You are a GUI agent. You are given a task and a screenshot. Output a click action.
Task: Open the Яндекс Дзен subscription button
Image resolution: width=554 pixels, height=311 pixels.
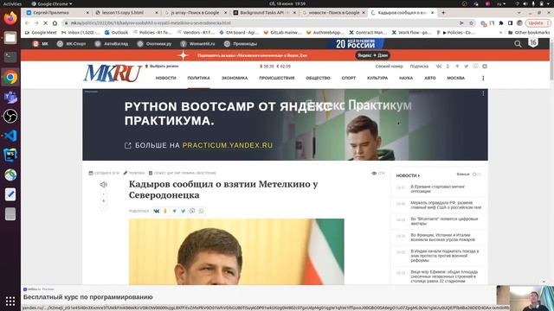[372, 55]
